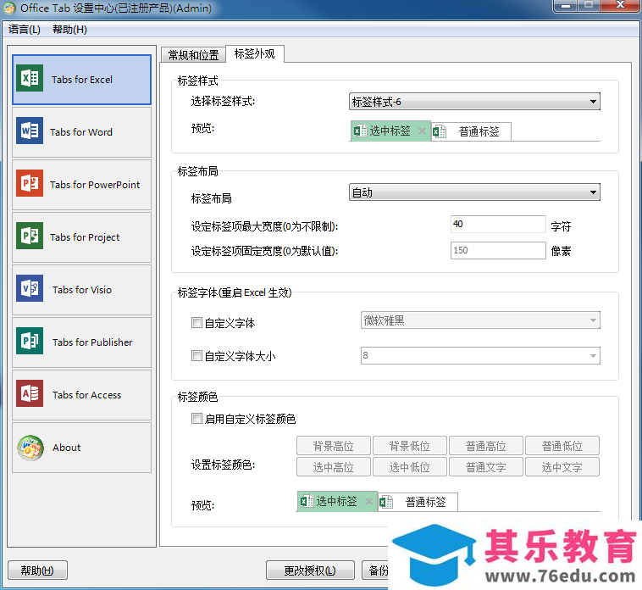Click the About label in sidebar
The height and width of the screenshot is (590, 642).
(66, 448)
